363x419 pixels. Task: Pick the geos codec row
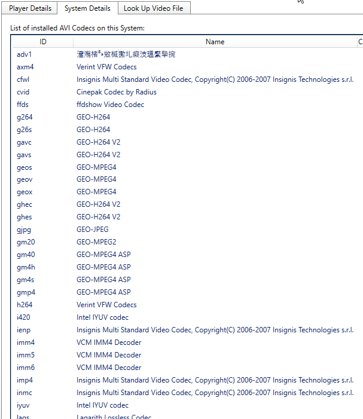coord(188,167)
